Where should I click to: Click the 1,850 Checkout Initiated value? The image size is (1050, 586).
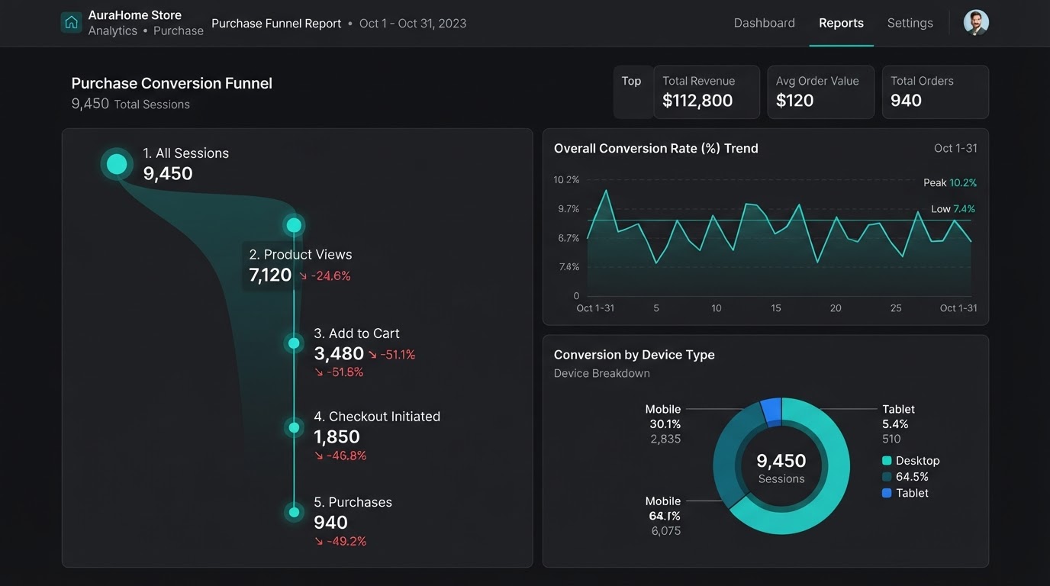point(337,436)
